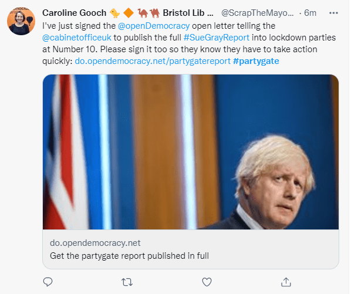This screenshot has height=294, width=358.
Task: Share the tweet via the share icon
Action: (x=286, y=282)
